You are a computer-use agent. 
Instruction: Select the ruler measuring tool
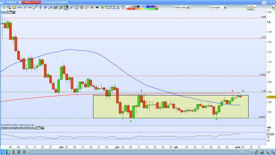[87, 8]
